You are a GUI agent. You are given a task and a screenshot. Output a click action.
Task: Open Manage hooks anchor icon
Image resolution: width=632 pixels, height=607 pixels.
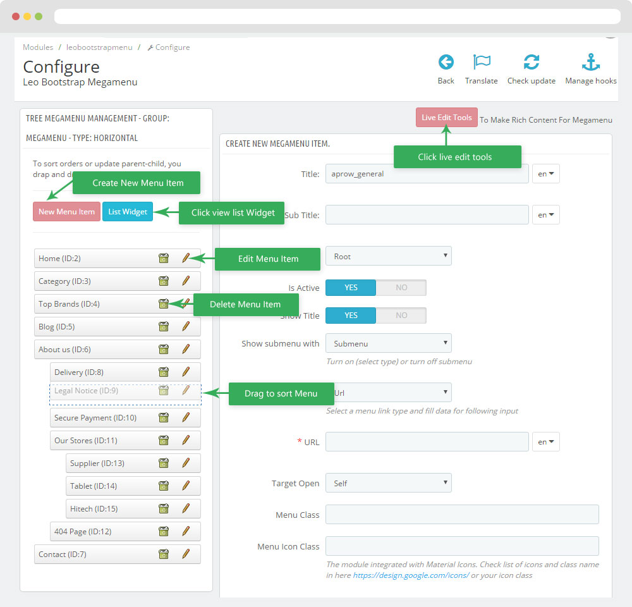pos(590,62)
